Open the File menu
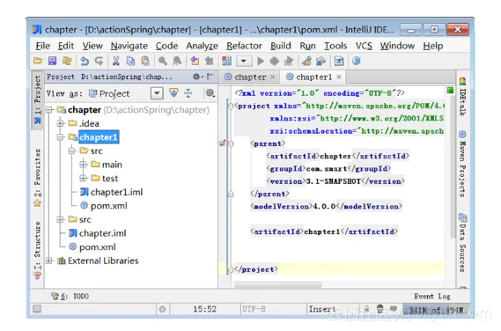 (x=43, y=46)
